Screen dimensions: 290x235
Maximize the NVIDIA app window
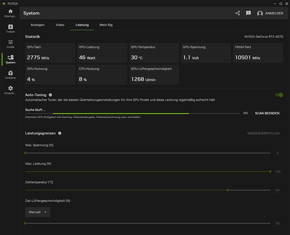[x=281, y=4]
